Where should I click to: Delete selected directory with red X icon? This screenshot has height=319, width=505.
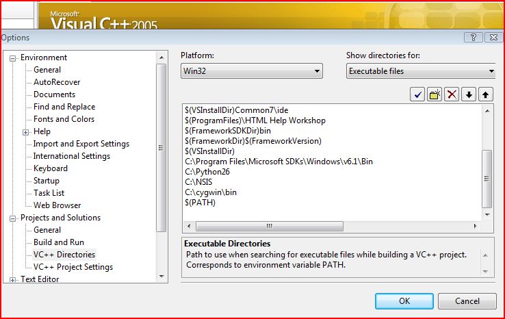click(x=452, y=94)
